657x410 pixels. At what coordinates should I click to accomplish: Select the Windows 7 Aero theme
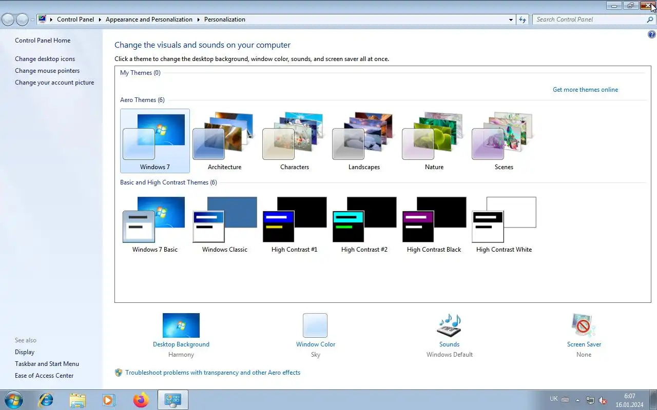point(155,141)
